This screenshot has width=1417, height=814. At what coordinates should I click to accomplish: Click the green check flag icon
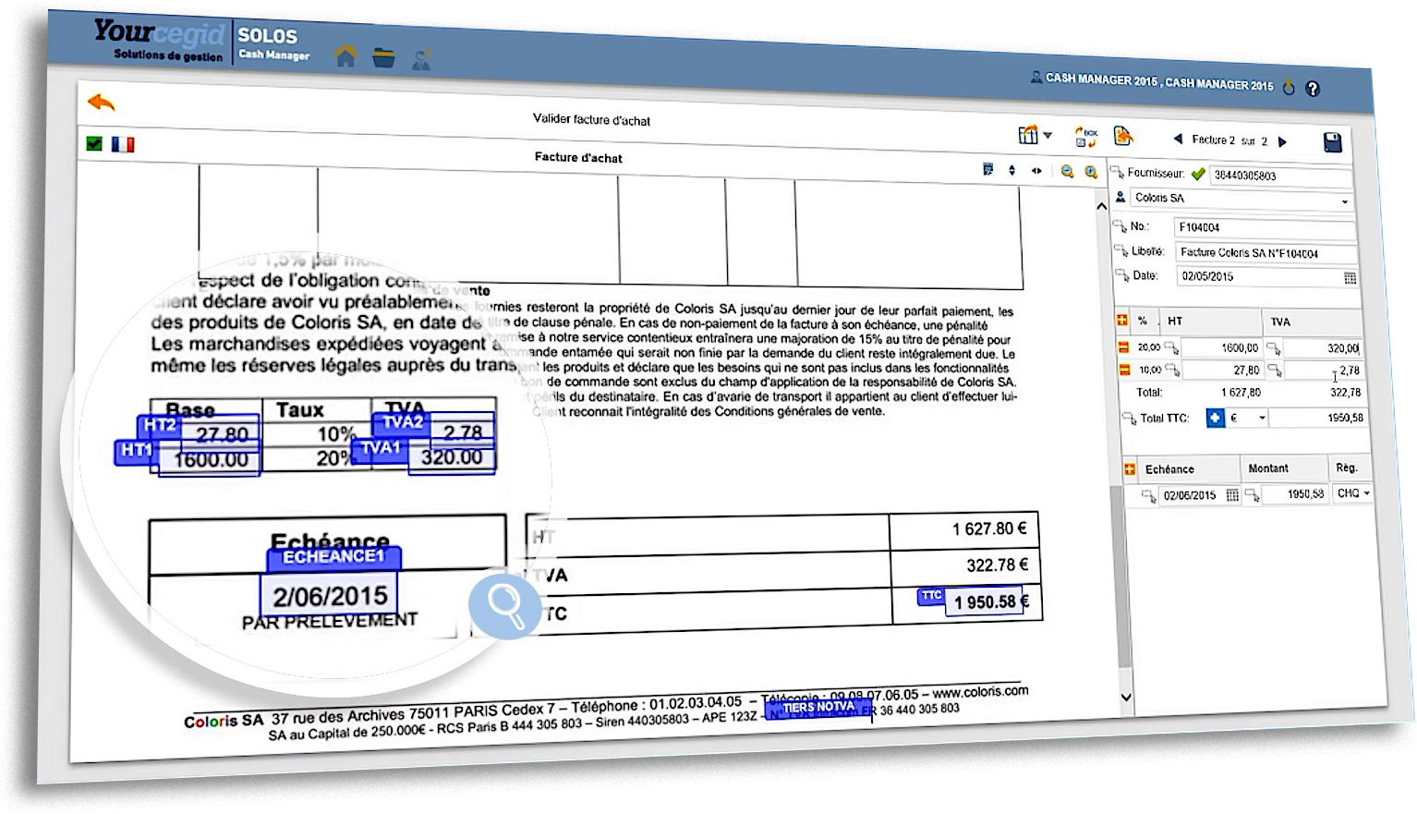(x=94, y=143)
